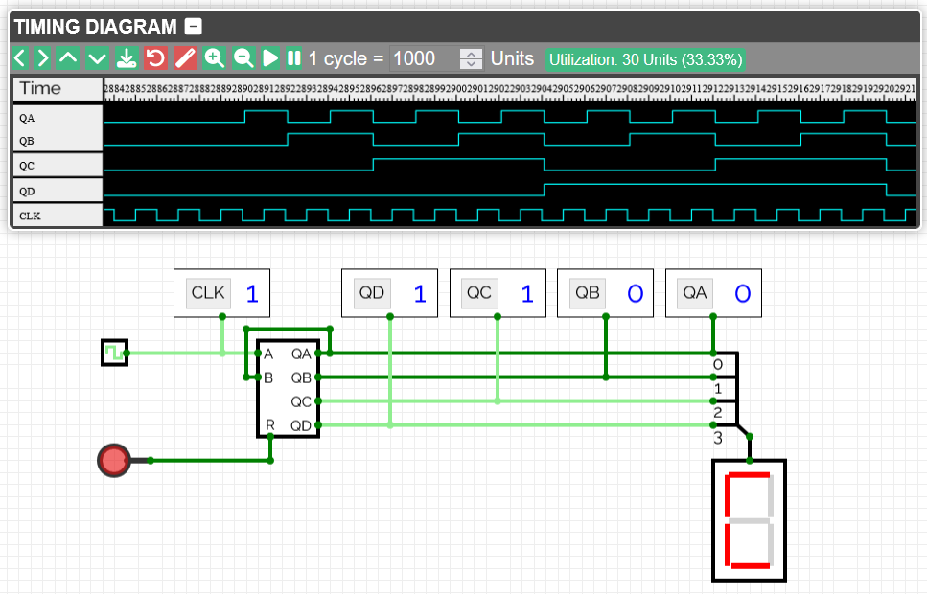
Task: Click the QA output probe label
Action: point(695,293)
